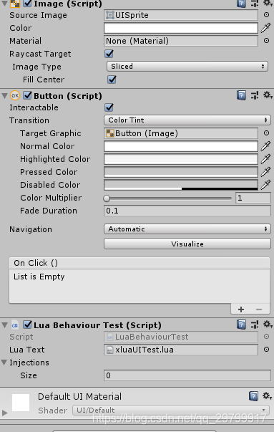Disable the Button (Script) component checkbox
This screenshot has width=274, height=432.
pos(27,95)
